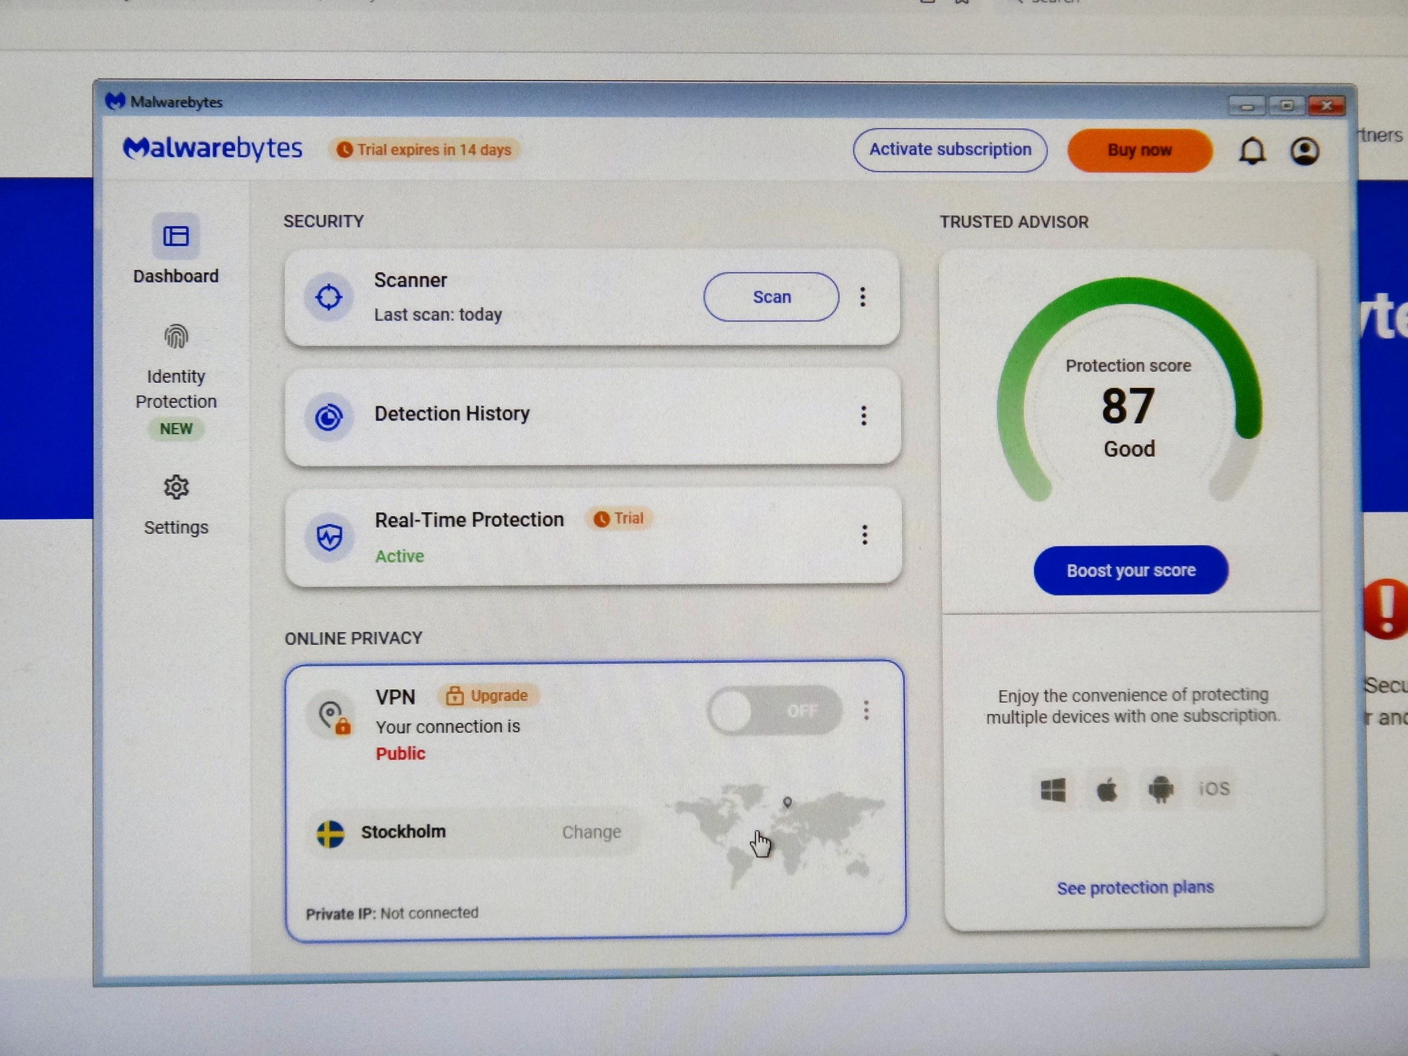Screen dimensions: 1408x1056
Task: Click the Protection score gauge
Action: coord(1129,389)
